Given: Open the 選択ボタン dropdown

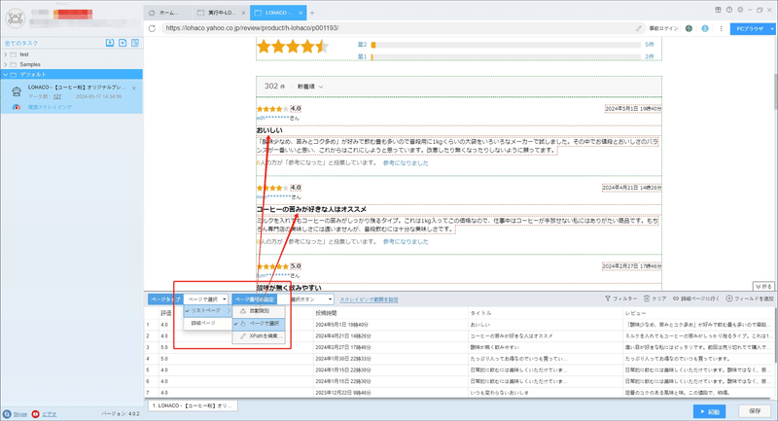Looking at the screenshot, I should pyautogui.click(x=311, y=299).
